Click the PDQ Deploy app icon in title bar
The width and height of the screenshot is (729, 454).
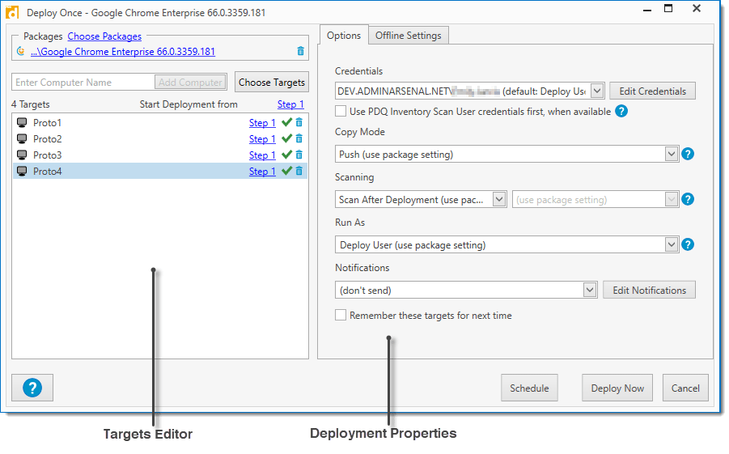tap(12, 12)
